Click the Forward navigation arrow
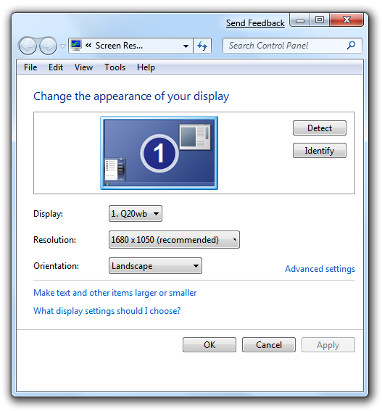This screenshot has height=411, width=382. click(x=48, y=46)
